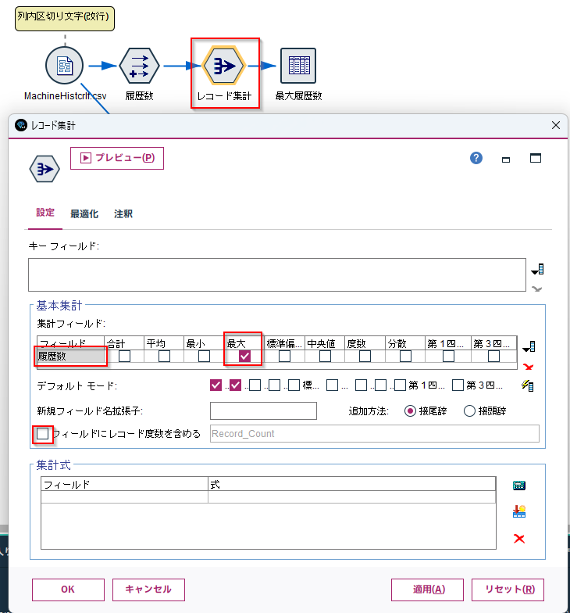This screenshot has height=613, width=570.
Task: Check 最小 for the 履歴数 field
Action: point(205,357)
